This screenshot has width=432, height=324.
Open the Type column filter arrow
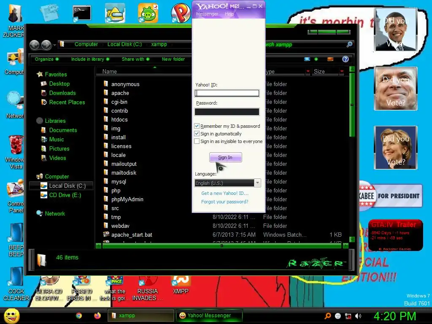coord(308,72)
